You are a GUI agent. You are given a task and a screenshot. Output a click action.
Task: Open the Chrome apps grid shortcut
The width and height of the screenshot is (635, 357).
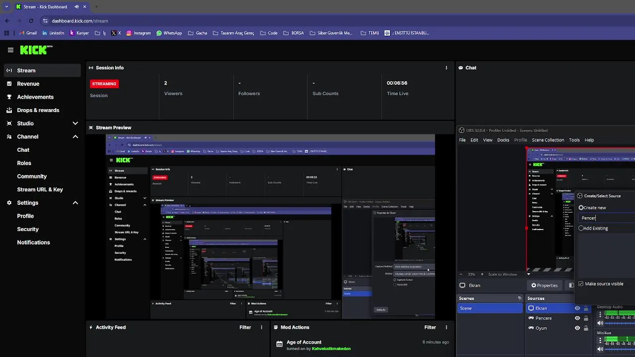click(x=6, y=33)
